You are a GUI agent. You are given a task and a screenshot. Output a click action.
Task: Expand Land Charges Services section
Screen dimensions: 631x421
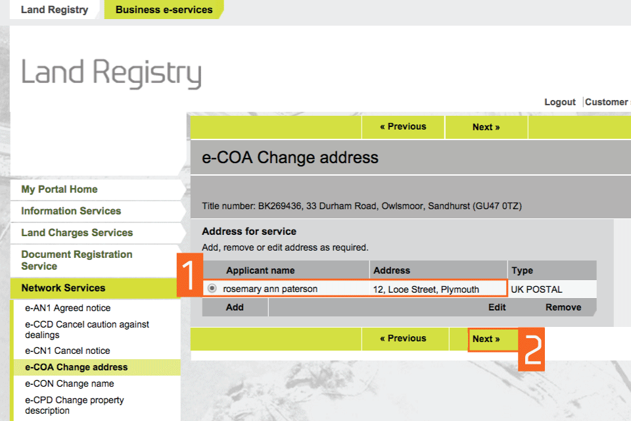click(x=77, y=233)
